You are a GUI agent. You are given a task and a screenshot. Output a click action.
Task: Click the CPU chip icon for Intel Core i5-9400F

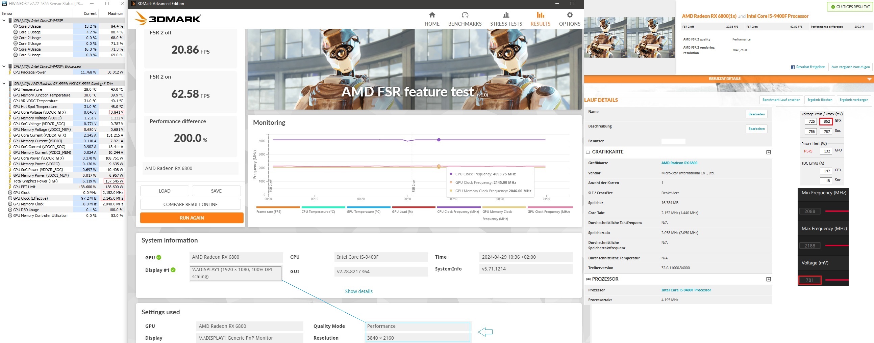click(x=10, y=20)
